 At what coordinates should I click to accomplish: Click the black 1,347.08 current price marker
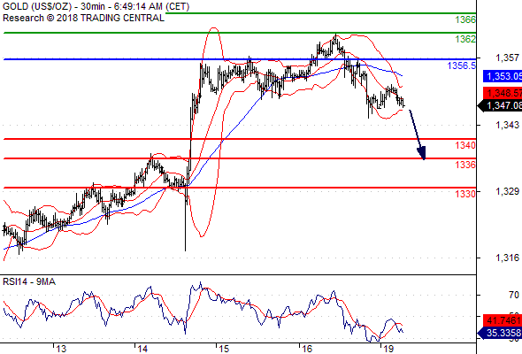click(x=500, y=105)
